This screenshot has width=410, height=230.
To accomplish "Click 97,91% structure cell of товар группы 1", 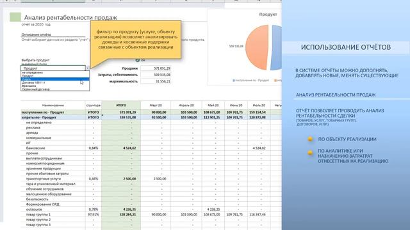I will [x=94, y=215].
